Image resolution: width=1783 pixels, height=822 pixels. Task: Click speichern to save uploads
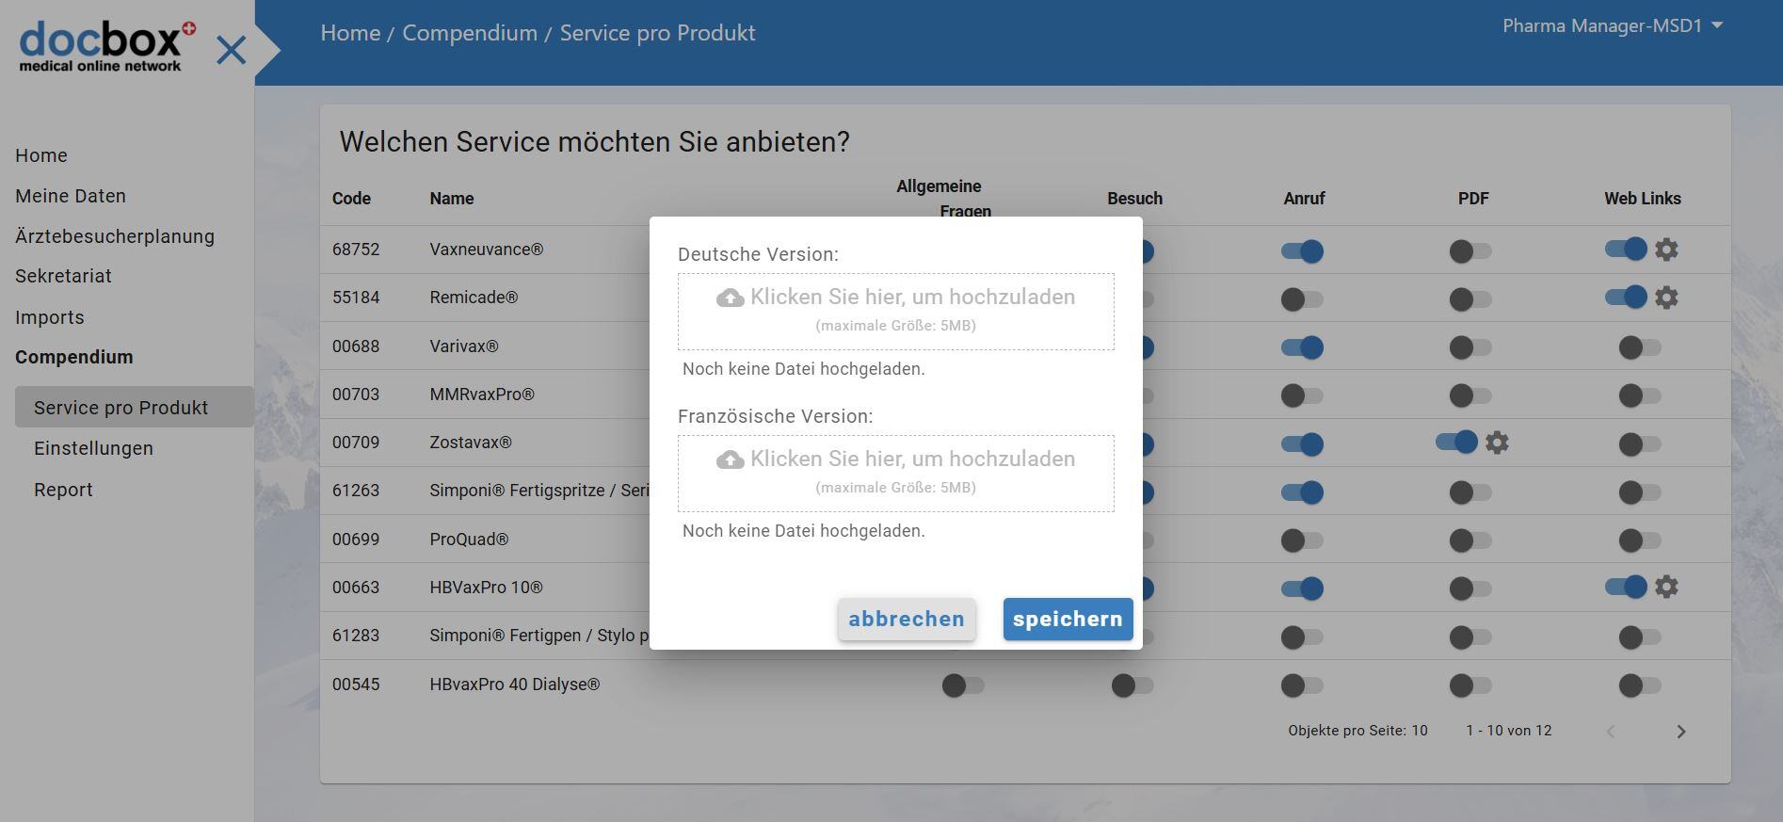point(1068,619)
